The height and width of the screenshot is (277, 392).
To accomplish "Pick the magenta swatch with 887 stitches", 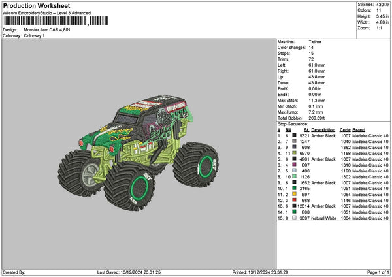I will (x=294, y=165).
